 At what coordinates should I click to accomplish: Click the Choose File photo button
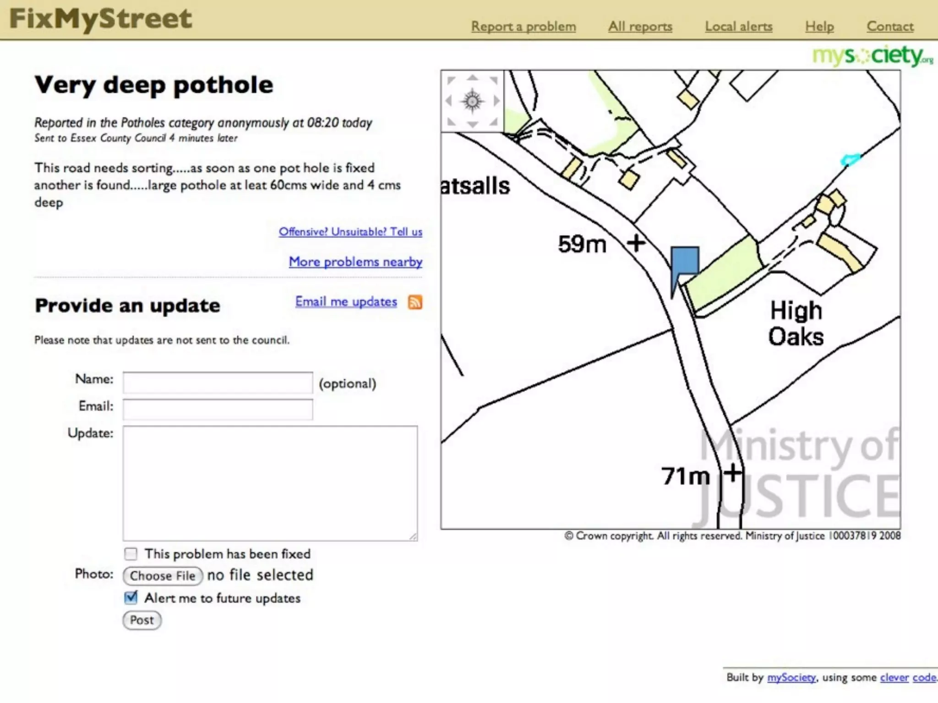pyautogui.click(x=163, y=576)
